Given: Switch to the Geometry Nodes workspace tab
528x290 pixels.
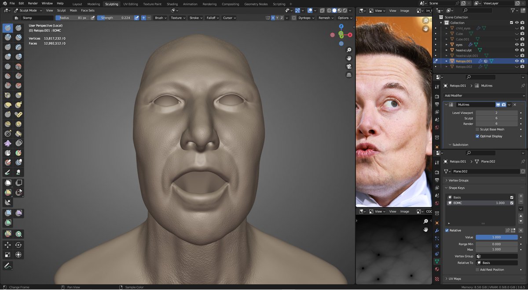Looking at the screenshot, I should point(256,4).
